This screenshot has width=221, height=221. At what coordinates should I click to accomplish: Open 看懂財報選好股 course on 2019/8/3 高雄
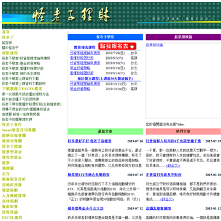pyautogui.click(x=82, y=58)
